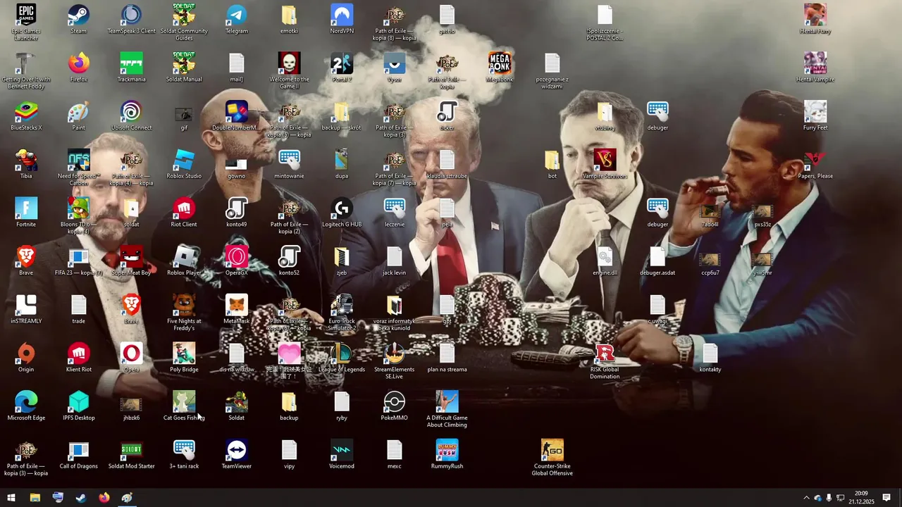Select the Ubisoft Connect shortcut
This screenshot has height=507, width=902.
(x=131, y=115)
